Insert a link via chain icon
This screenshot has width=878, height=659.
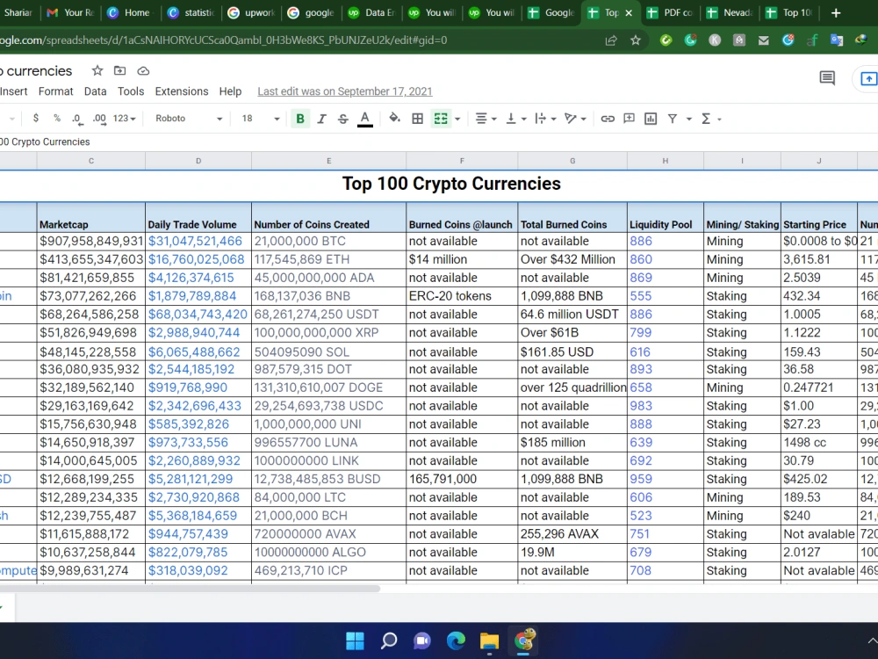608,119
